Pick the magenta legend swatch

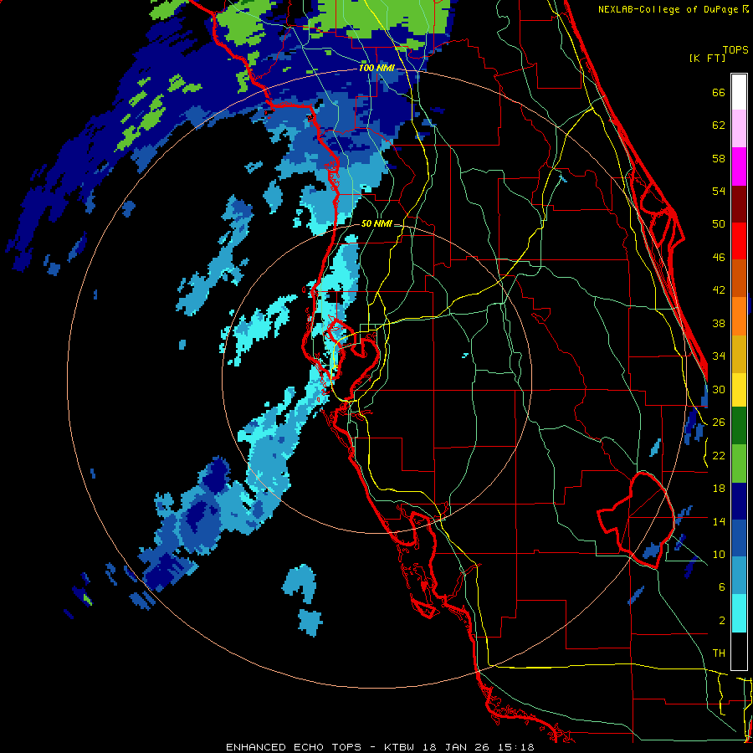click(739, 166)
